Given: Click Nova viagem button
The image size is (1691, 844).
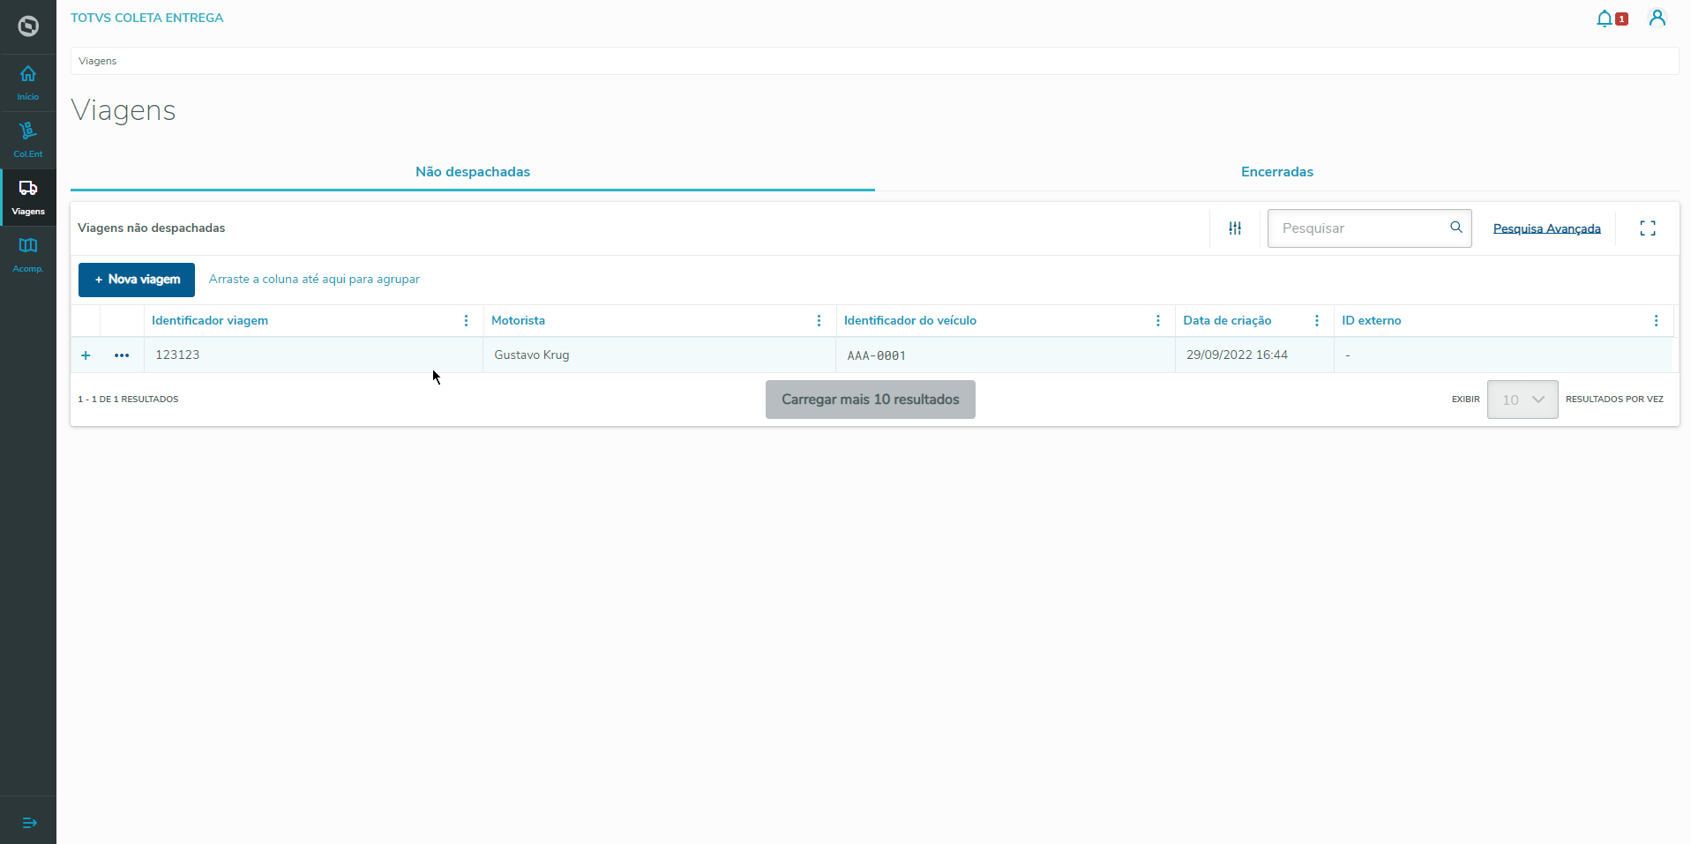Looking at the screenshot, I should pyautogui.click(x=137, y=280).
